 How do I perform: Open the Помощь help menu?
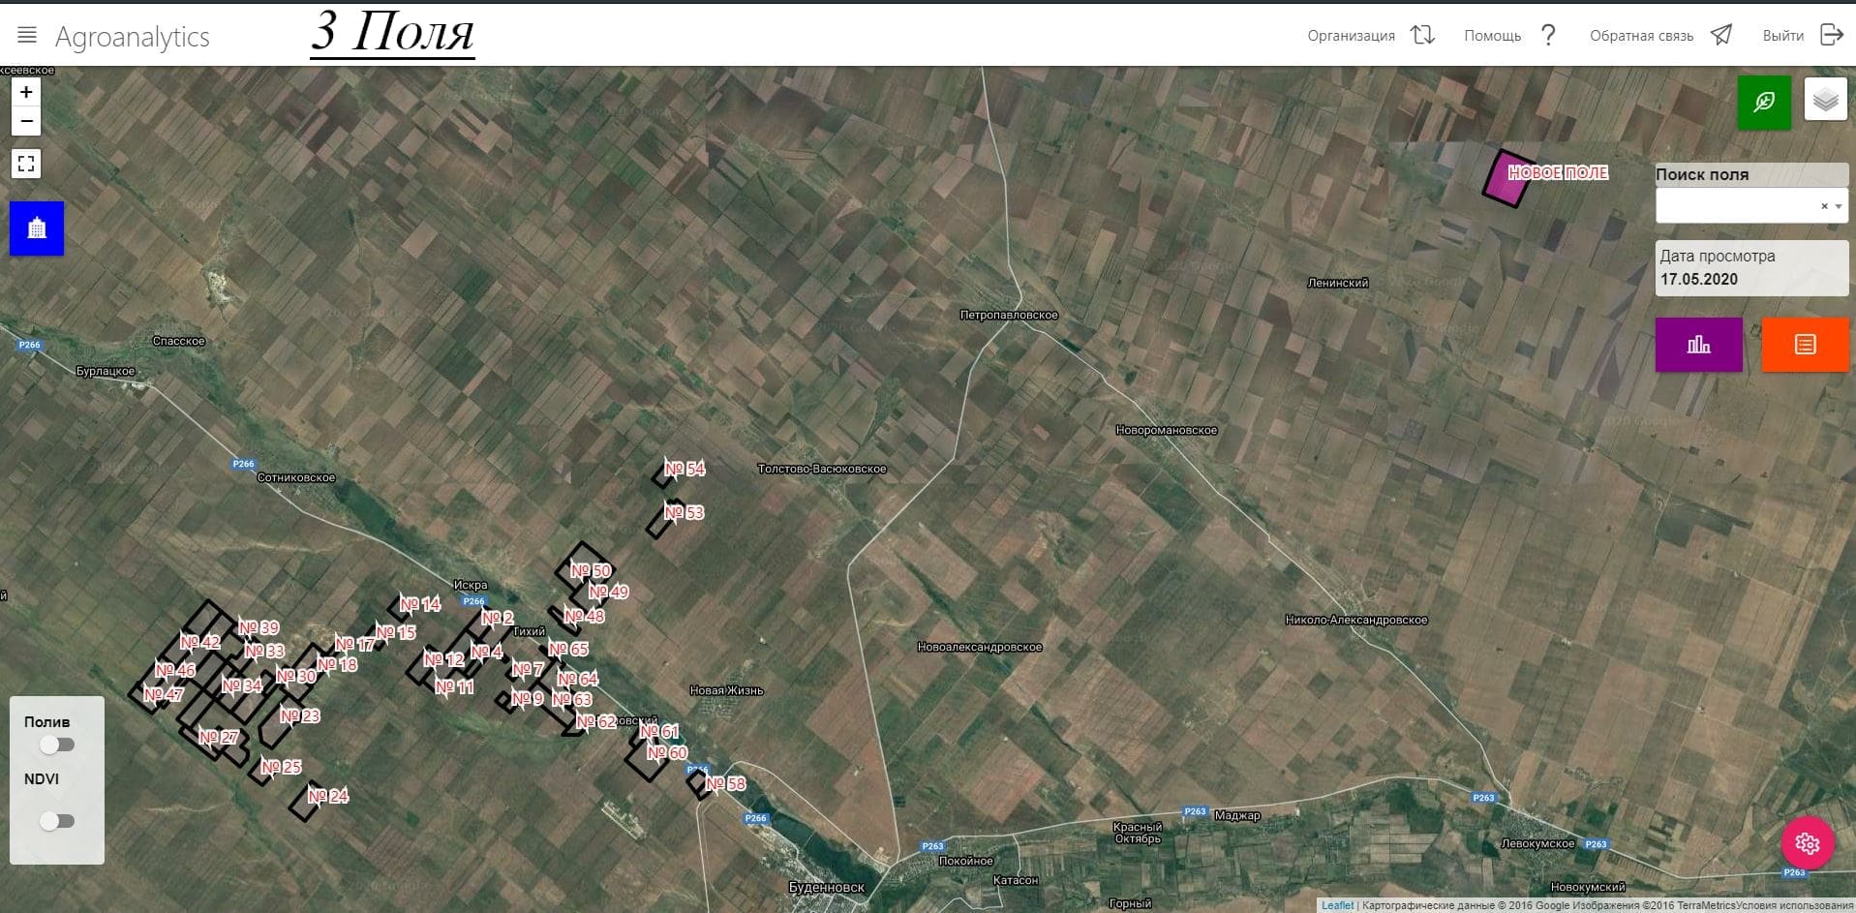coord(1509,36)
